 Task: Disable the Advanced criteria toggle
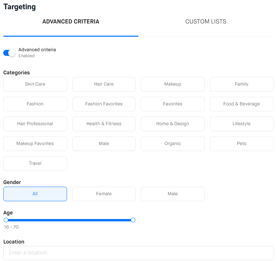(x=9, y=53)
